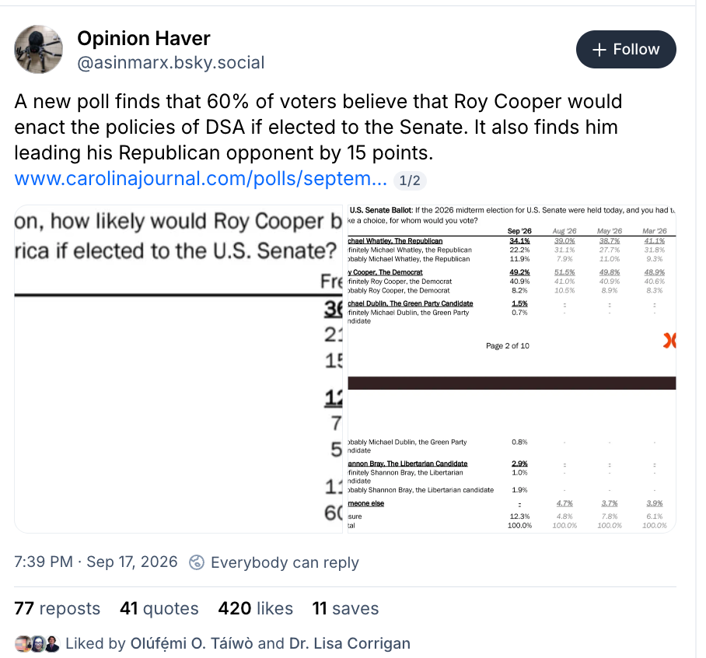Click the Follow button
The image size is (706, 658).
[x=626, y=50]
